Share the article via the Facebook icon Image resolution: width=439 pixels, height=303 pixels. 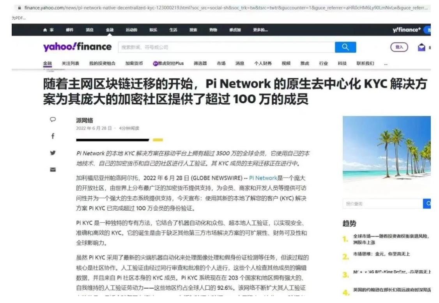pyautogui.click(x=53, y=136)
